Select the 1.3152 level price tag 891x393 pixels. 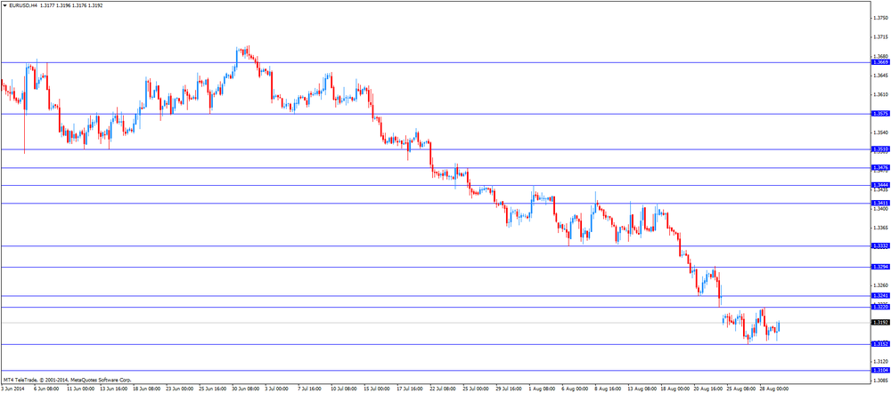pos(880,344)
